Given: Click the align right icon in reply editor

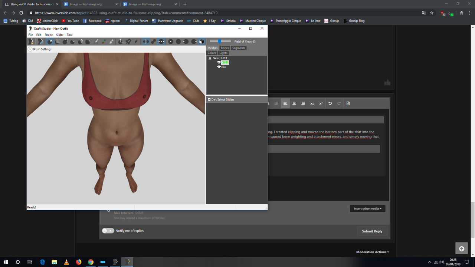Looking at the screenshot, I should (x=303, y=103).
